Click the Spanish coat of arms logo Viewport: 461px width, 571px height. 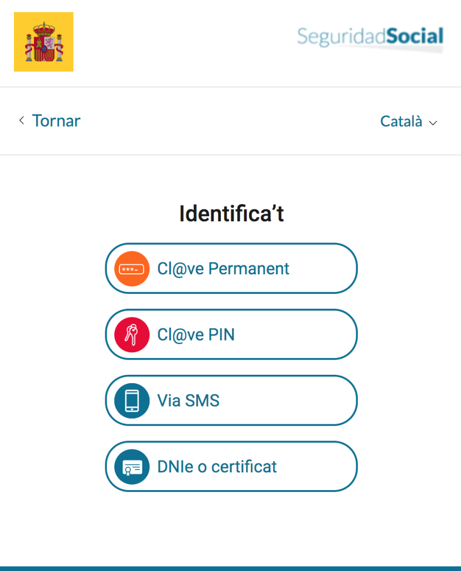[43, 42]
